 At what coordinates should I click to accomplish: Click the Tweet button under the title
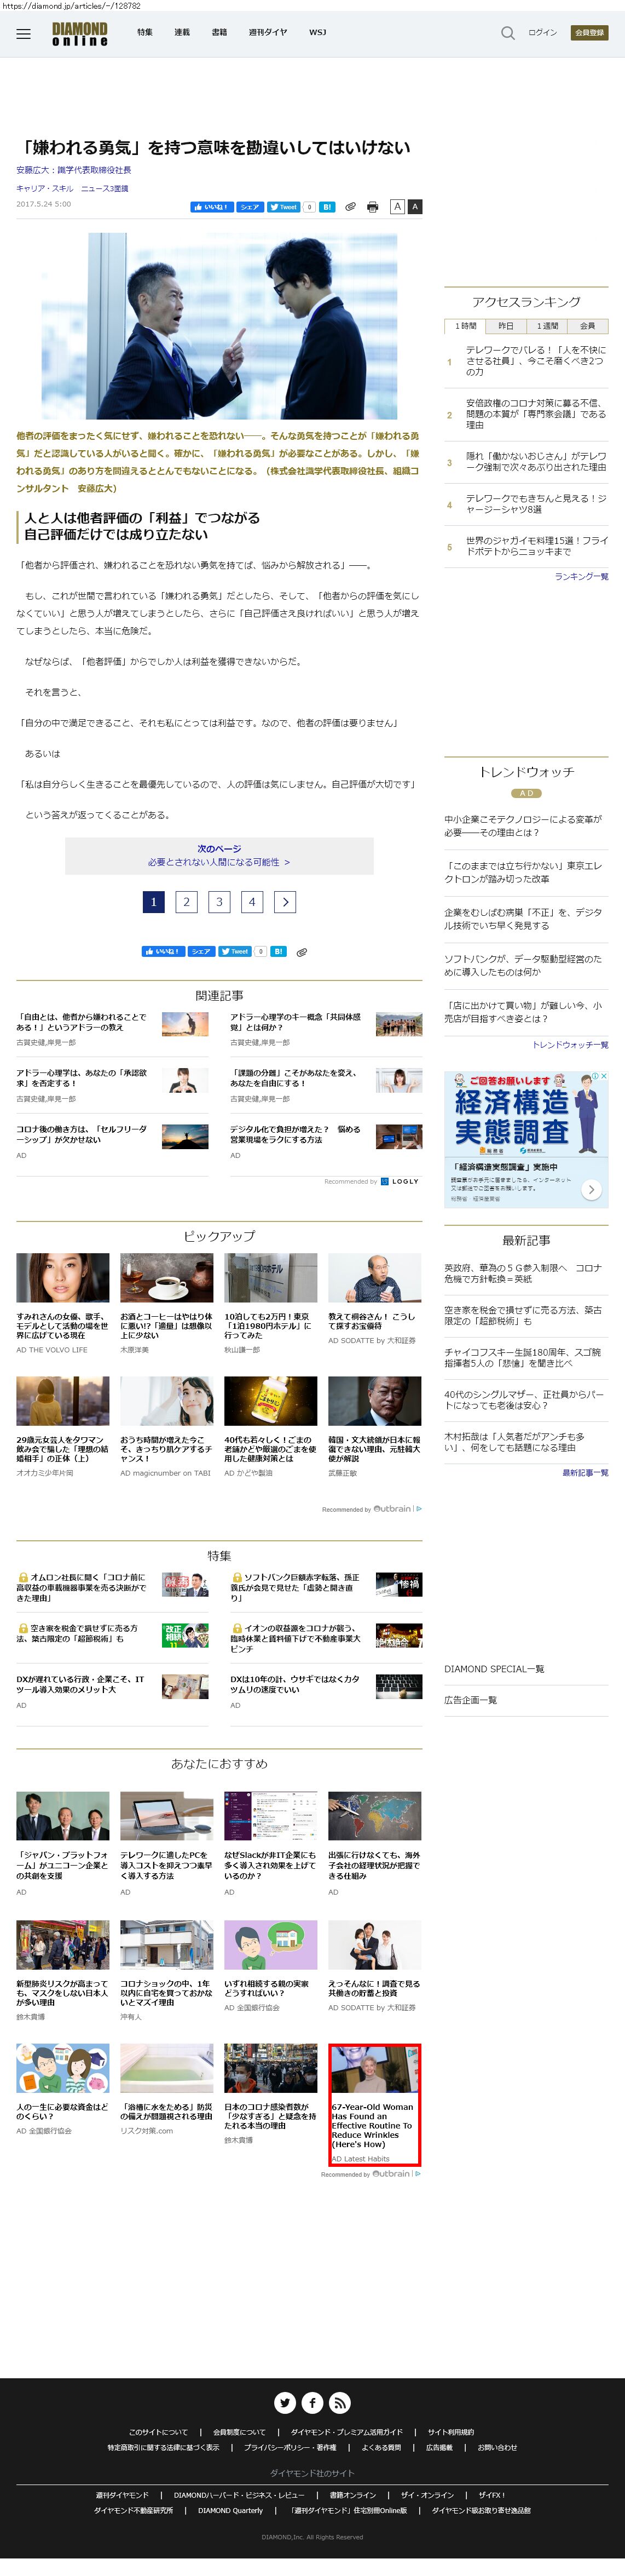283,207
